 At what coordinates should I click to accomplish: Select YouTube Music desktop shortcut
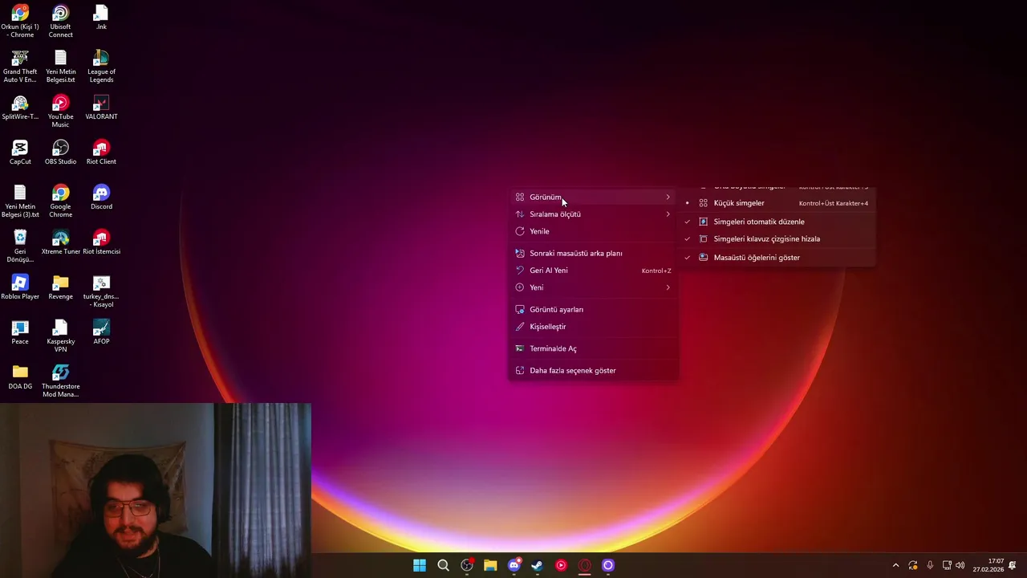60,112
